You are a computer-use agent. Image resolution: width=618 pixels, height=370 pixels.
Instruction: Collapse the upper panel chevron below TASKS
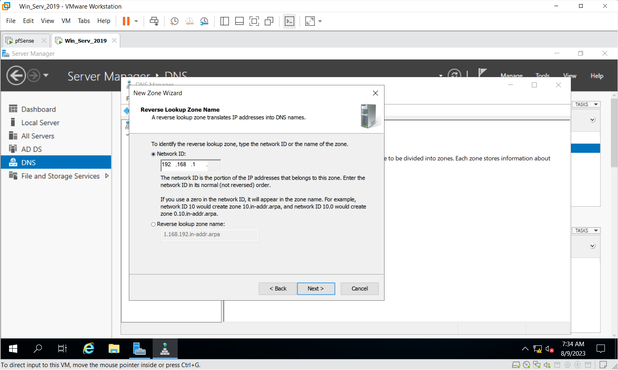click(x=593, y=120)
